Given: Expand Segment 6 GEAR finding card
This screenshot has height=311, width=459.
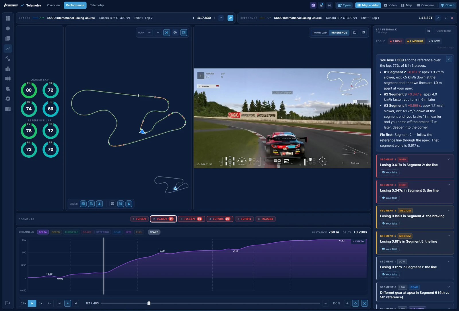Looking at the screenshot, I should tap(449, 287).
